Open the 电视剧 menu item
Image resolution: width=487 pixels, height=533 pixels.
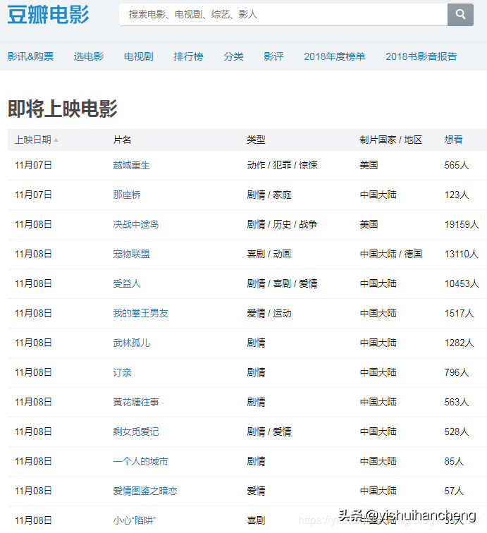(x=139, y=56)
